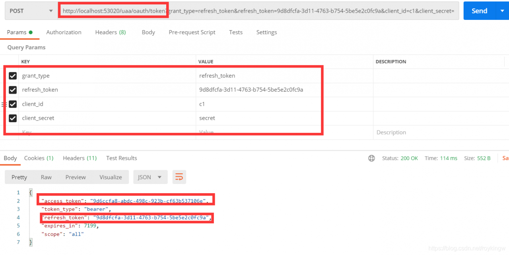Select the response Body tab

pos(10,158)
